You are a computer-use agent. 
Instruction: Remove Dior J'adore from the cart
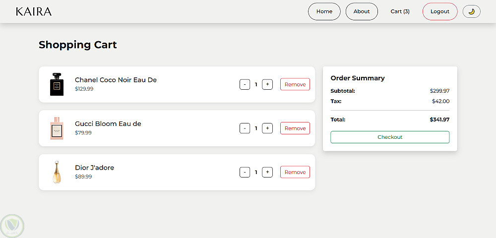295,172
